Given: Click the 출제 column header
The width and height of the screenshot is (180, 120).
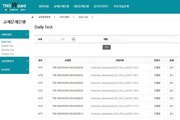Looking at the screenshot, I should 172,60.
